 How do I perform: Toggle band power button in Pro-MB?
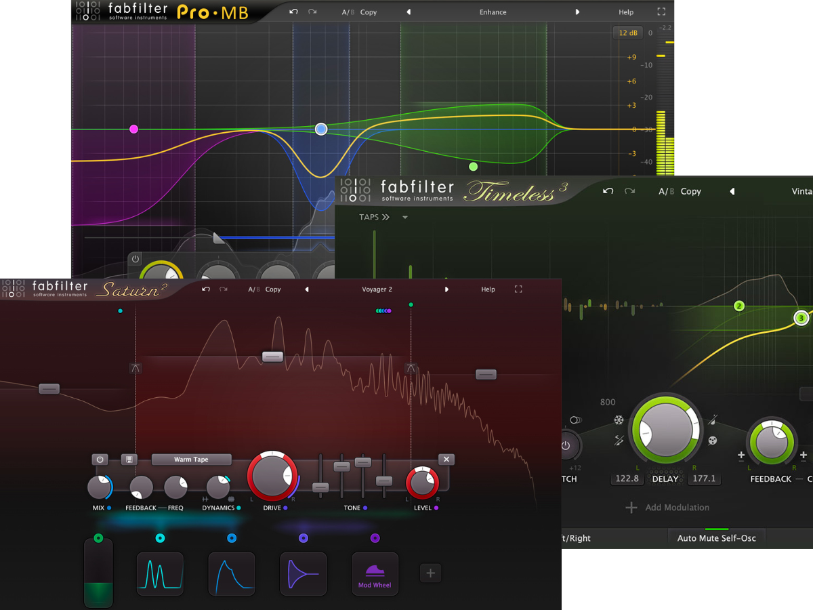point(135,259)
